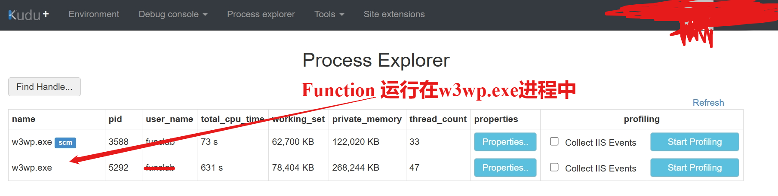
Task: Start Profiling the scm w3wp.exe process
Action: [x=694, y=142]
